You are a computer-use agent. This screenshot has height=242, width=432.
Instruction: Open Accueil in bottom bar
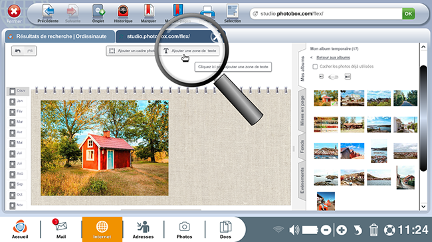click(x=20, y=229)
